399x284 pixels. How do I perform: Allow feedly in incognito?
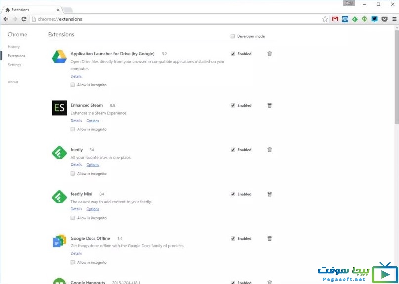click(x=73, y=174)
